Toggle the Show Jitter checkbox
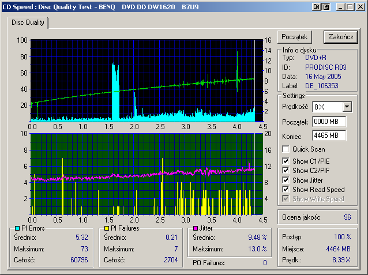Viewport: 368px width, 275px height. pyautogui.click(x=286, y=180)
